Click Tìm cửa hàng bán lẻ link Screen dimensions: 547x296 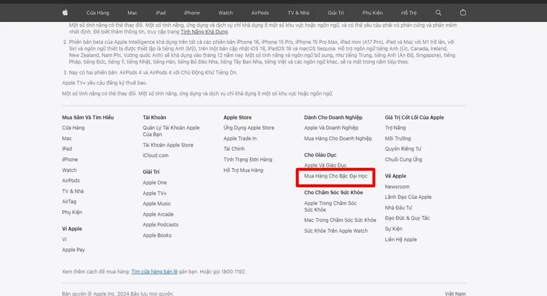coord(154,272)
